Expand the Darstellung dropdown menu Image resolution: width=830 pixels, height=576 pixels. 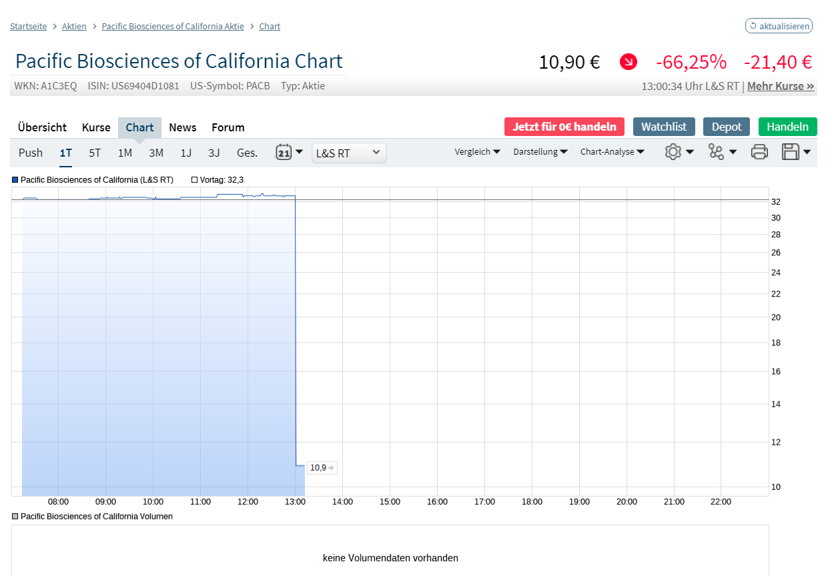540,152
